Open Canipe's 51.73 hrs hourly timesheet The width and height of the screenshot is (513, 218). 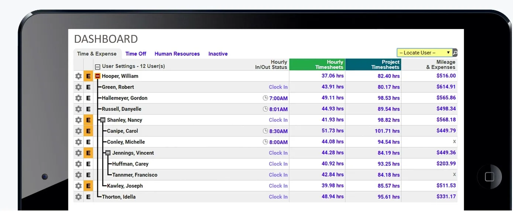click(332, 131)
